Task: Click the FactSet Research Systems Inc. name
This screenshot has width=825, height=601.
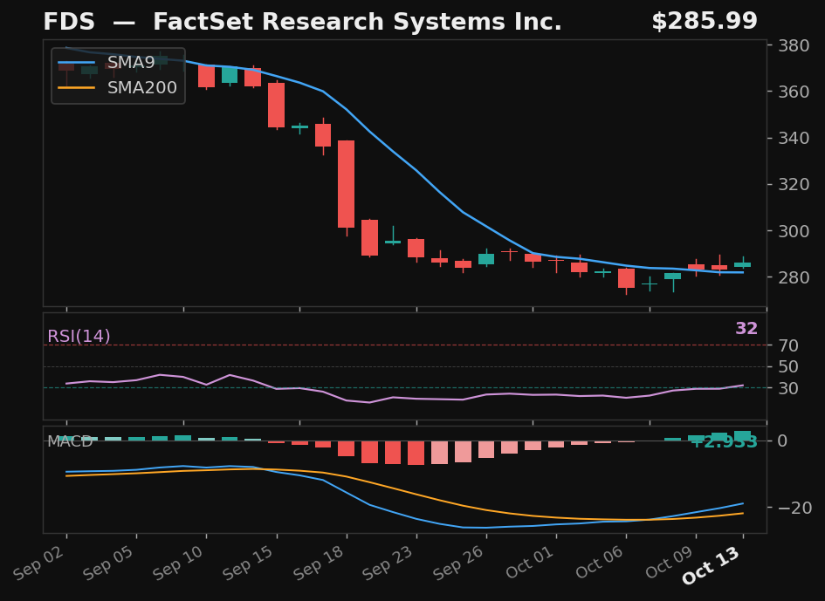Action: pyautogui.click(x=357, y=22)
